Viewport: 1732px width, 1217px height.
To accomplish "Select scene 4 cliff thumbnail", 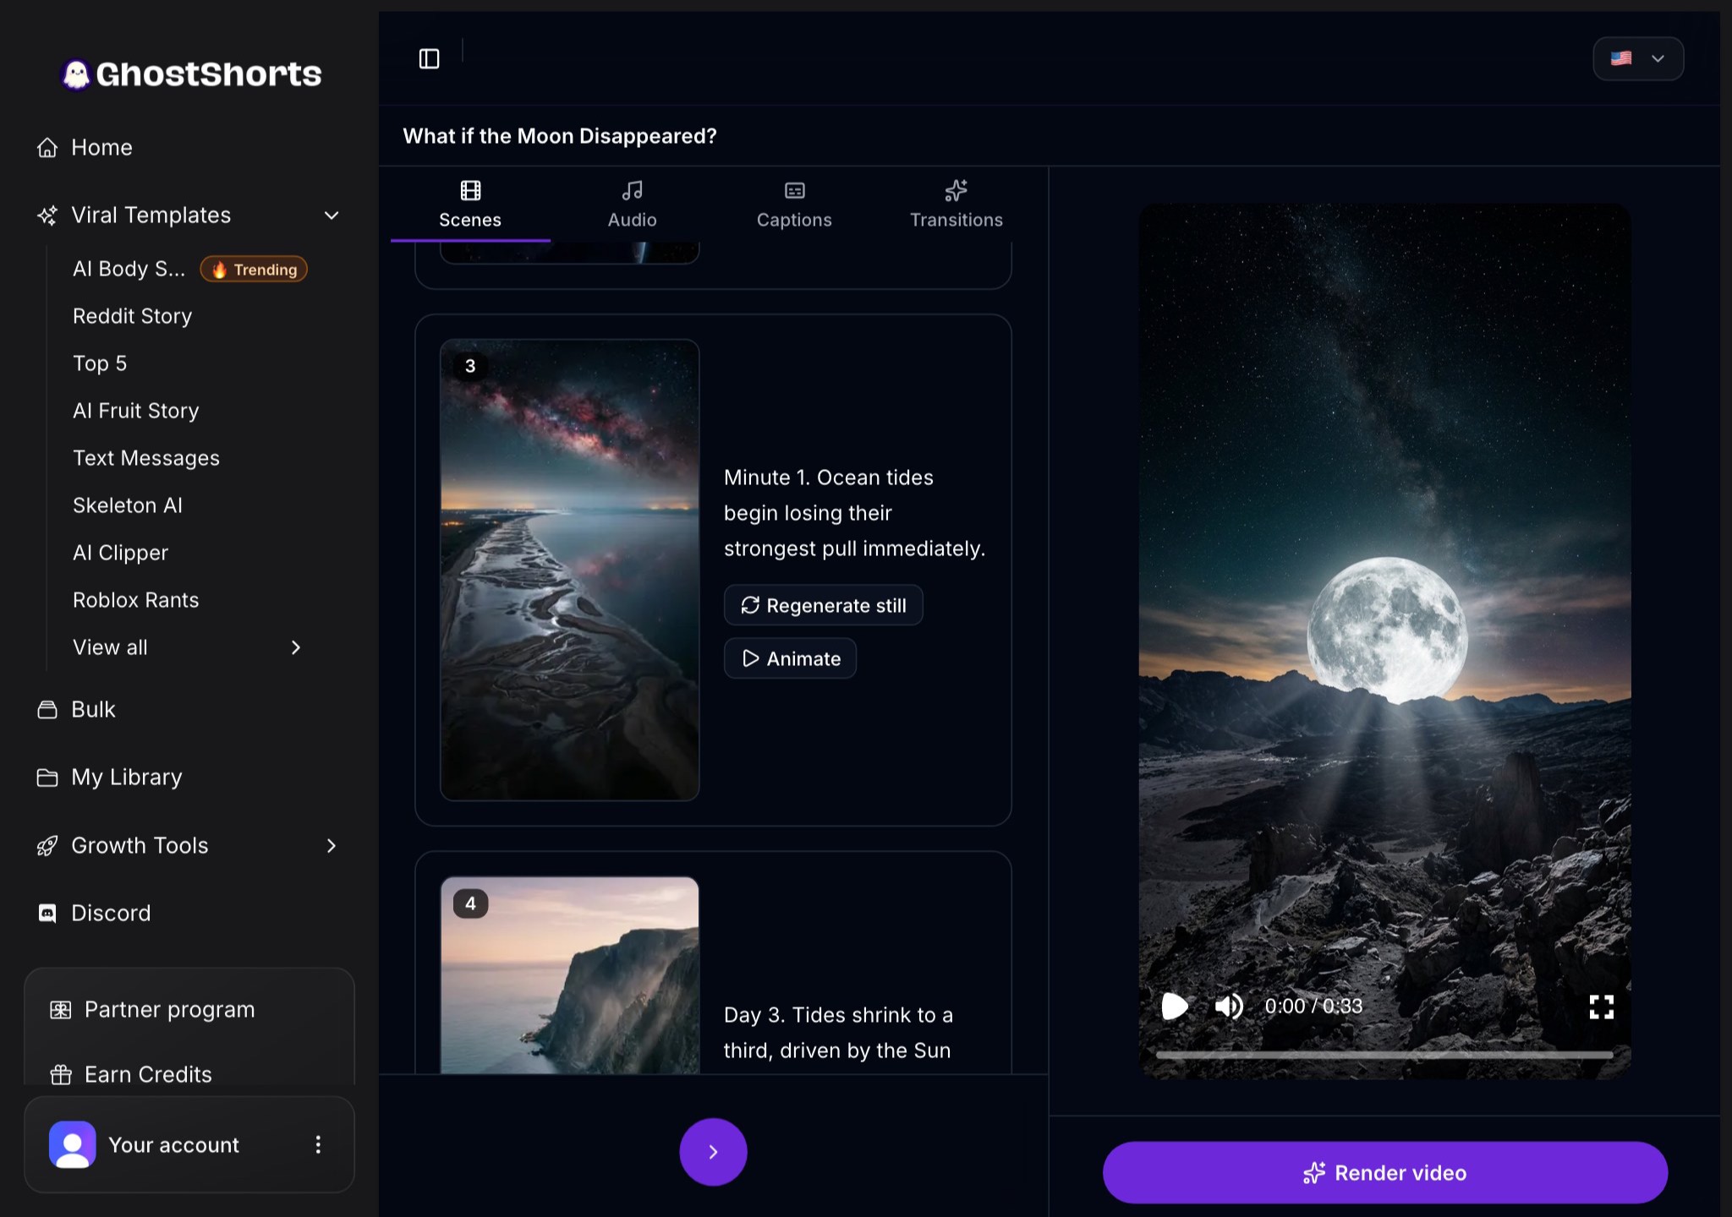I will (570, 975).
